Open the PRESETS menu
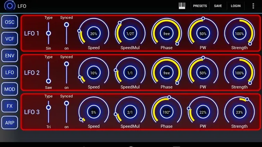The width and height of the screenshot is (262, 147). click(x=200, y=6)
